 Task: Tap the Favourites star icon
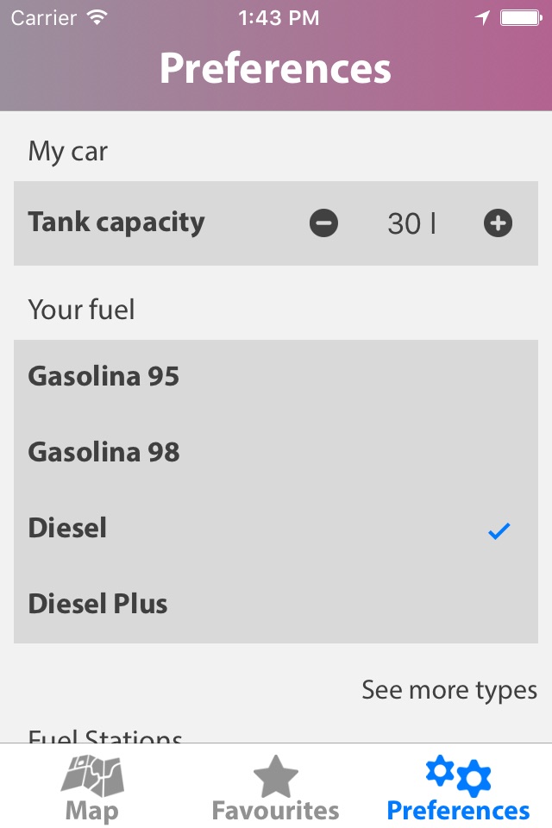click(275, 775)
